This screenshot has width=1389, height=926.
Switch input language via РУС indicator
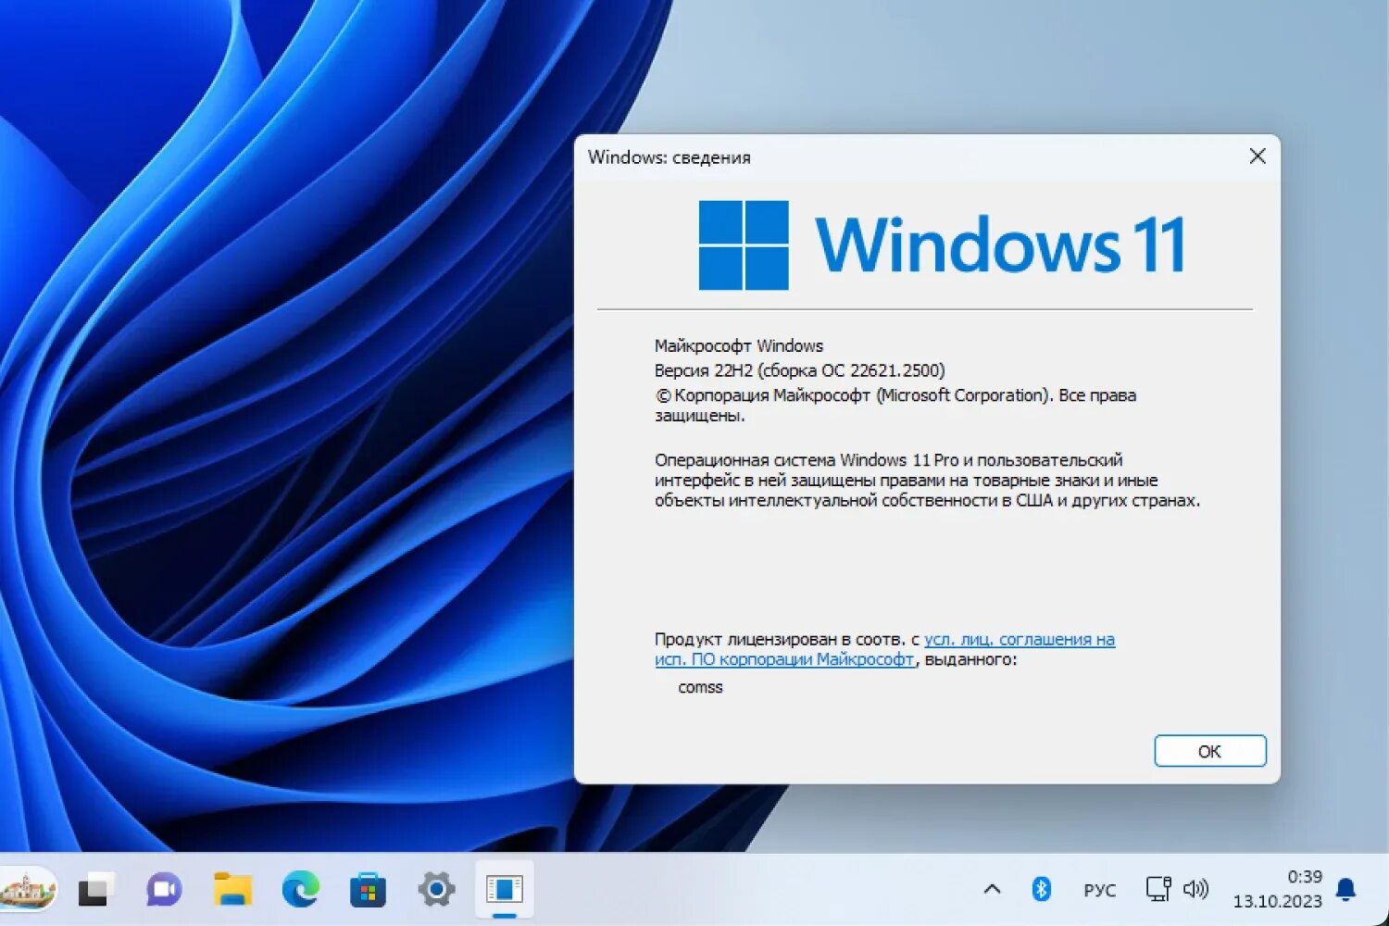click(x=1099, y=890)
